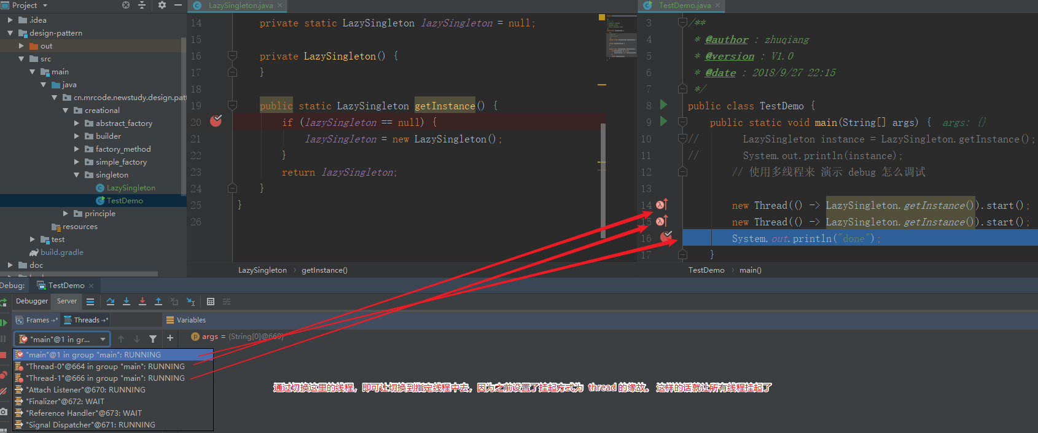Screen dimensions: 1038x433
Task: Switch to the Server tab in Debug
Action: coord(67,301)
